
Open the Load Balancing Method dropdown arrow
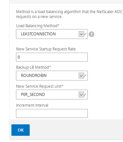pos(81,34)
